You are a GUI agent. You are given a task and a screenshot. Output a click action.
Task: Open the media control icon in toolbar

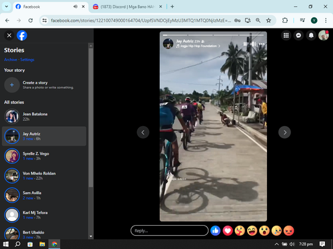302,21
